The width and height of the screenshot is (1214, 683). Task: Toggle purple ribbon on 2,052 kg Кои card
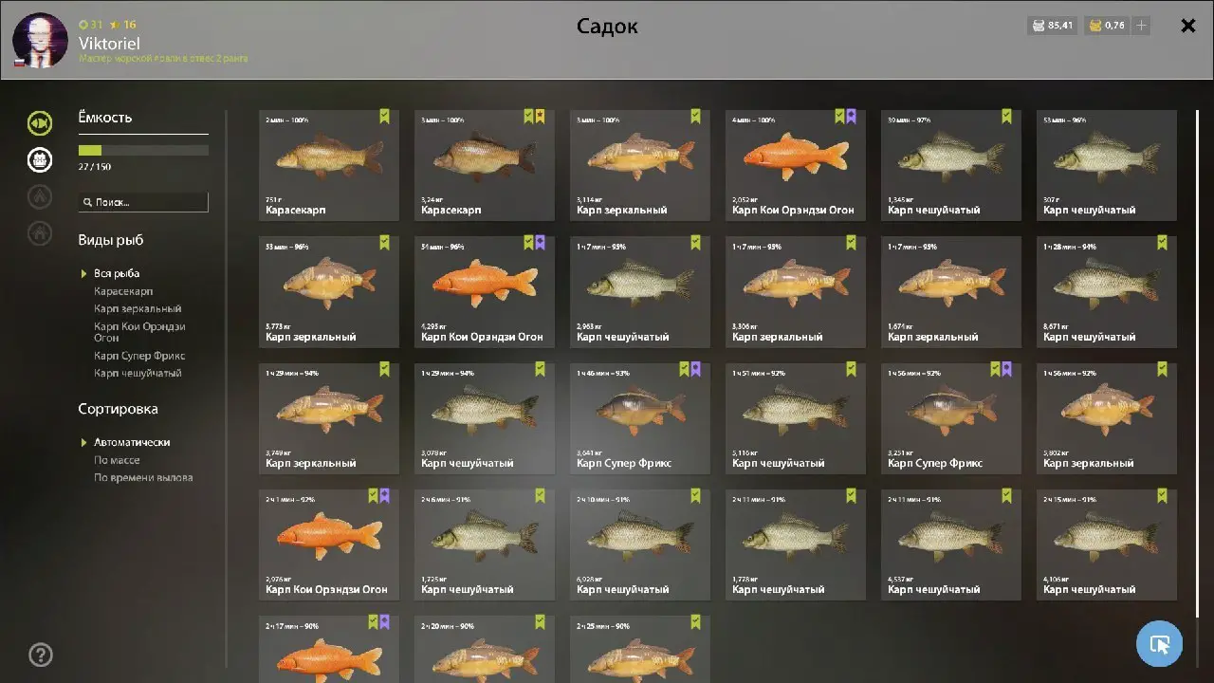pos(852,117)
